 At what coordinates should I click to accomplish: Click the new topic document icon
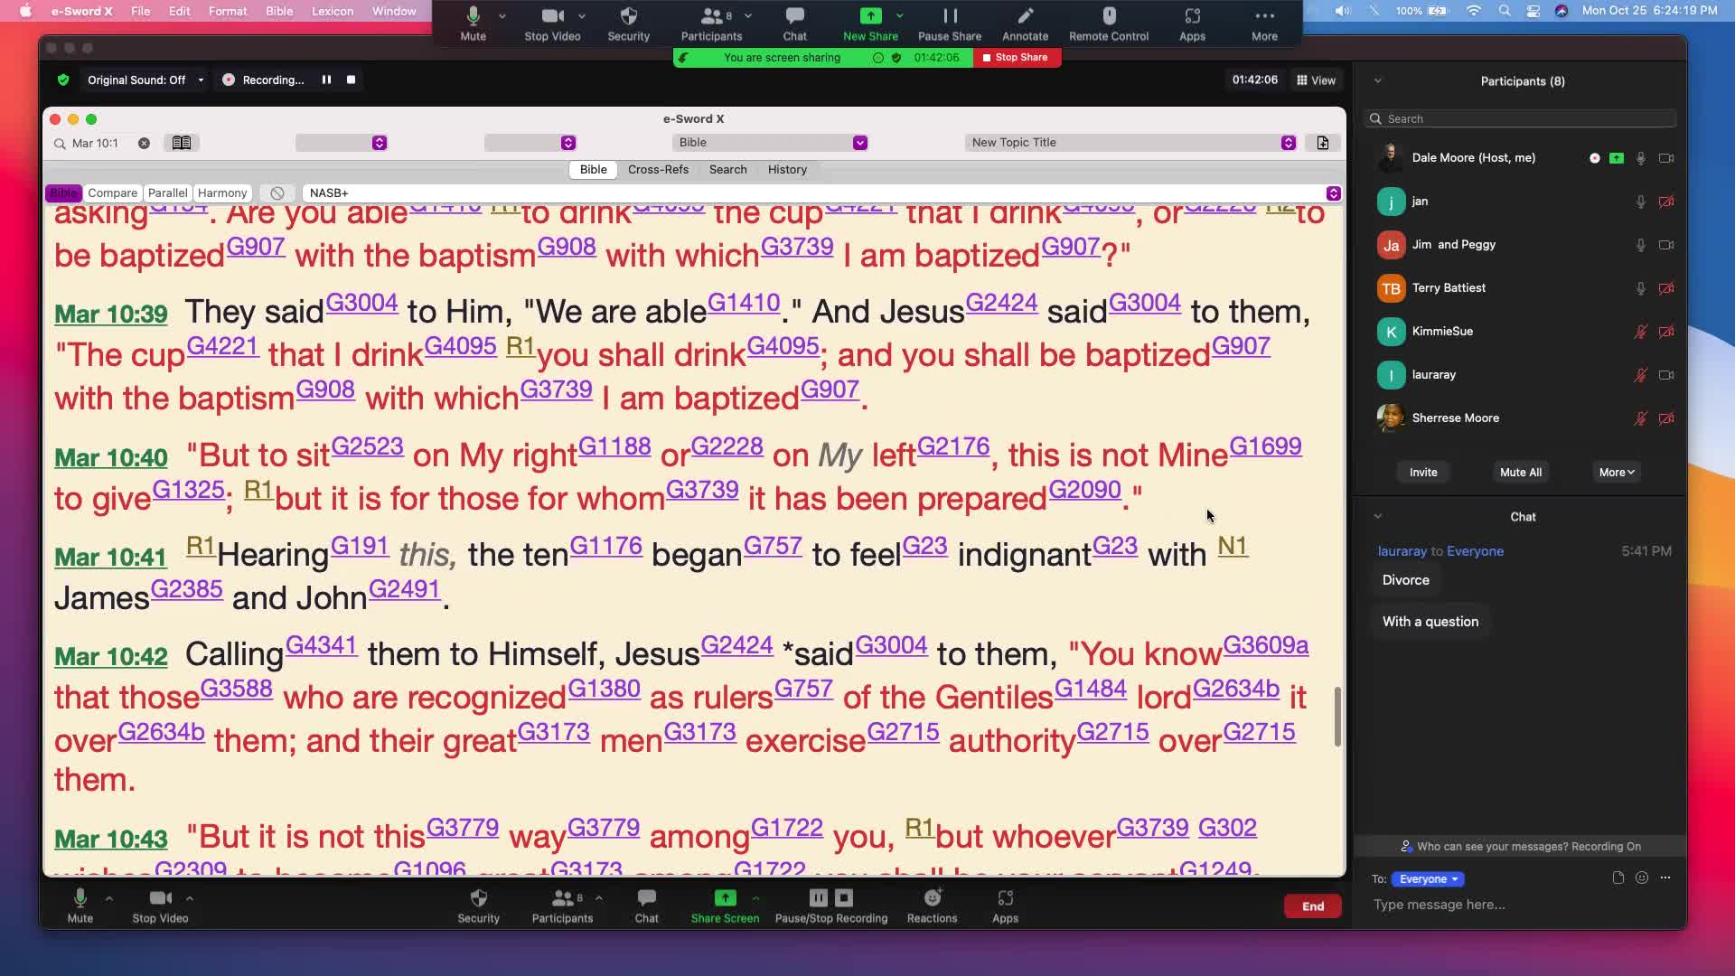point(1322,143)
